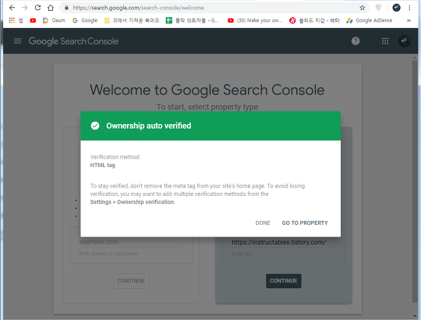The image size is (421, 320).
Task: Click DONE in the verification dialog
Action: (x=263, y=222)
